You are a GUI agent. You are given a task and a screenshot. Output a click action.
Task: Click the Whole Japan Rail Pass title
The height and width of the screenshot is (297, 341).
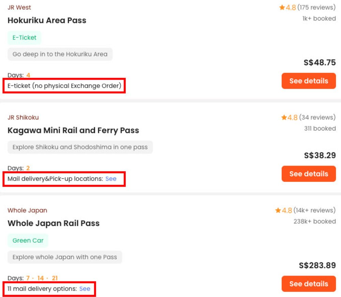[54, 223]
